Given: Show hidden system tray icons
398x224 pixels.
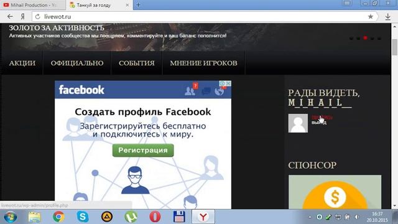Looking at the screenshot, I should point(310,217).
